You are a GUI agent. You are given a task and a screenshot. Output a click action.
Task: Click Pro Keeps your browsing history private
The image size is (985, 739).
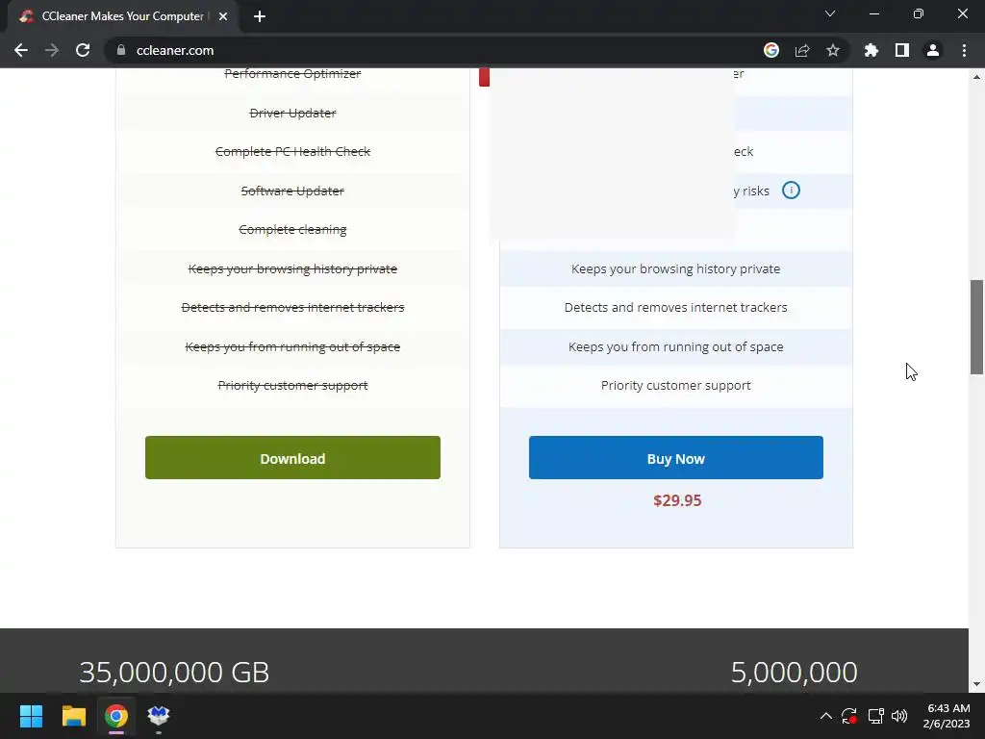click(676, 269)
